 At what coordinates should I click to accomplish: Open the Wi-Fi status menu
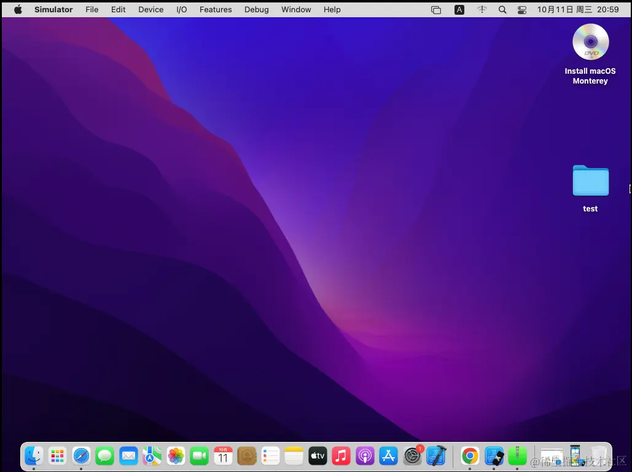click(x=482, y=10)
